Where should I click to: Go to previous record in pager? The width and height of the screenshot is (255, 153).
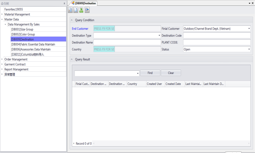73,144
